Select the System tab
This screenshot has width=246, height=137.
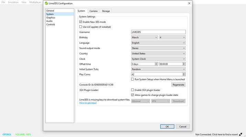(x=81, y=11)
